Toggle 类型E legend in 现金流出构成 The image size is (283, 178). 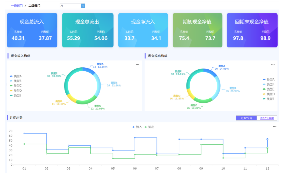[269, 99]
